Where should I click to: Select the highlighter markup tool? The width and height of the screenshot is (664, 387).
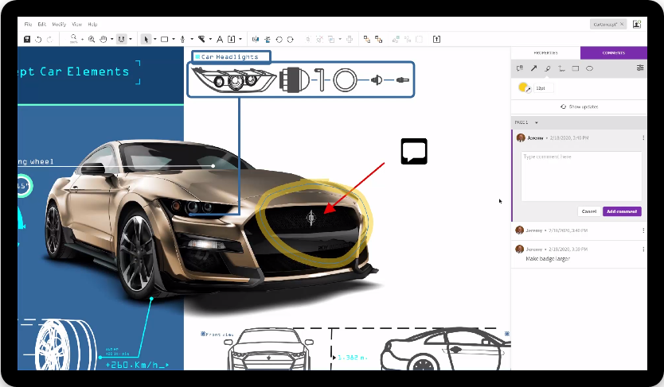[548, 68]
